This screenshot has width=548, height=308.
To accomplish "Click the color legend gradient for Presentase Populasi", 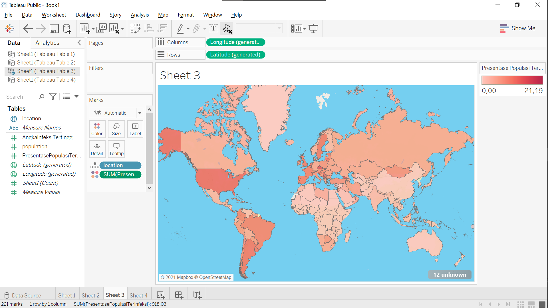I will click(x=512, y=80).
